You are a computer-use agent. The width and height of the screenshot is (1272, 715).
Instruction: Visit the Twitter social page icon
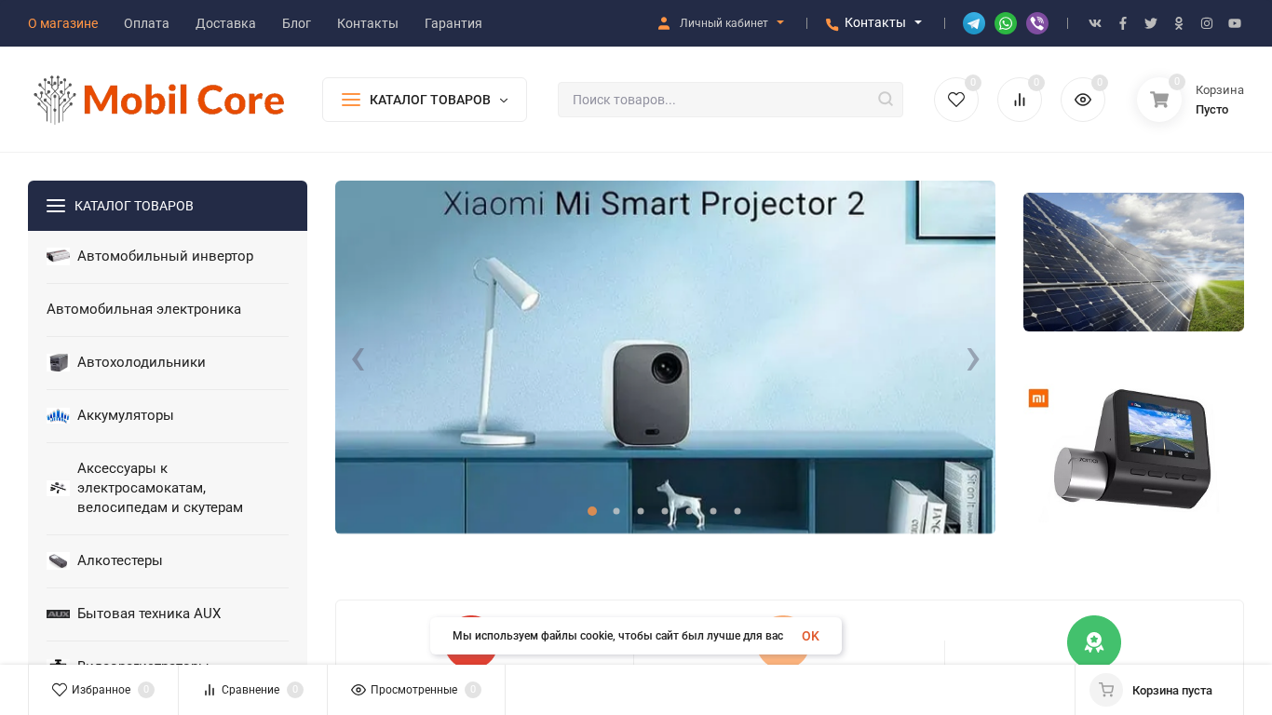tap(1151, 23)
